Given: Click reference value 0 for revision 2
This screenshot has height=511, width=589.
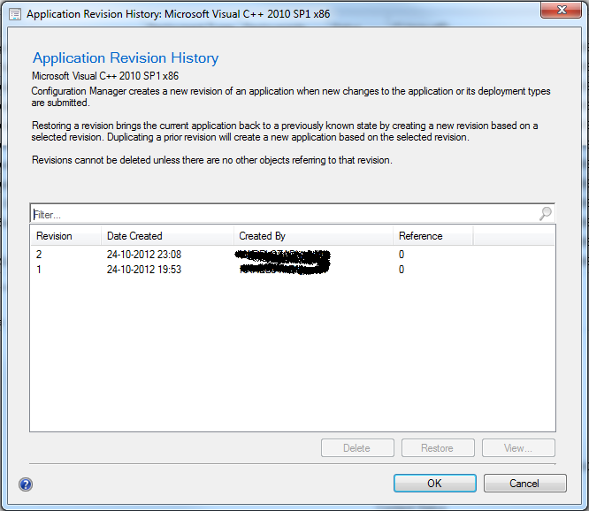Looking at the screenshot, I should point(402,255).
